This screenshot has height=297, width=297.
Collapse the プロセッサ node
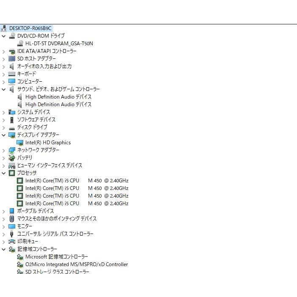coord(4,173)
